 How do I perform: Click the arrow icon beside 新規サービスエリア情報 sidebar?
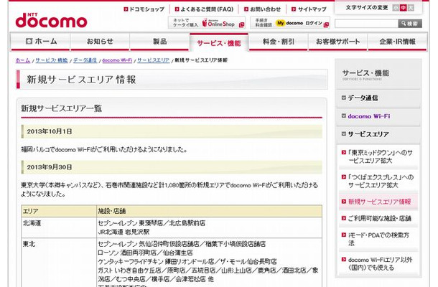coord(344,202)
